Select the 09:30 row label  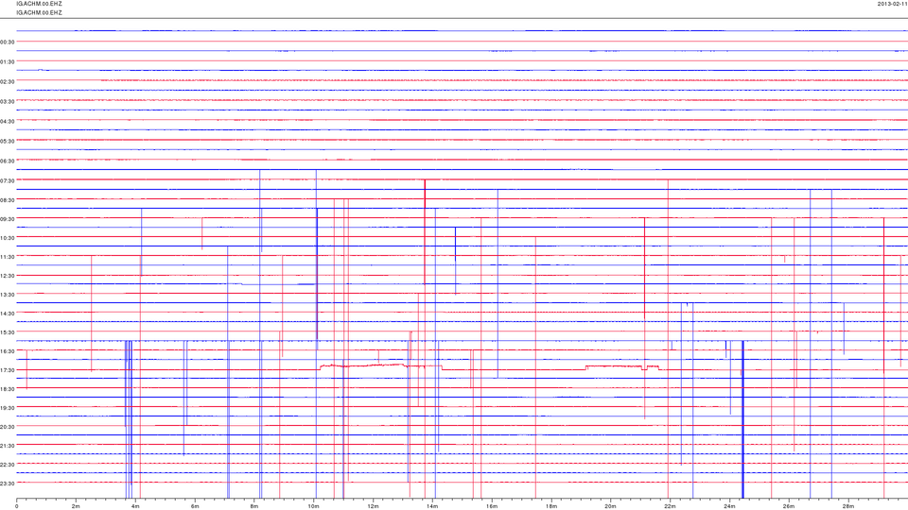[7, 219]
